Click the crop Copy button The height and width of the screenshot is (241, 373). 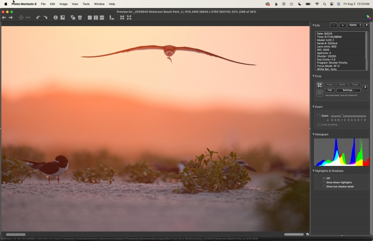click(330, 84)
